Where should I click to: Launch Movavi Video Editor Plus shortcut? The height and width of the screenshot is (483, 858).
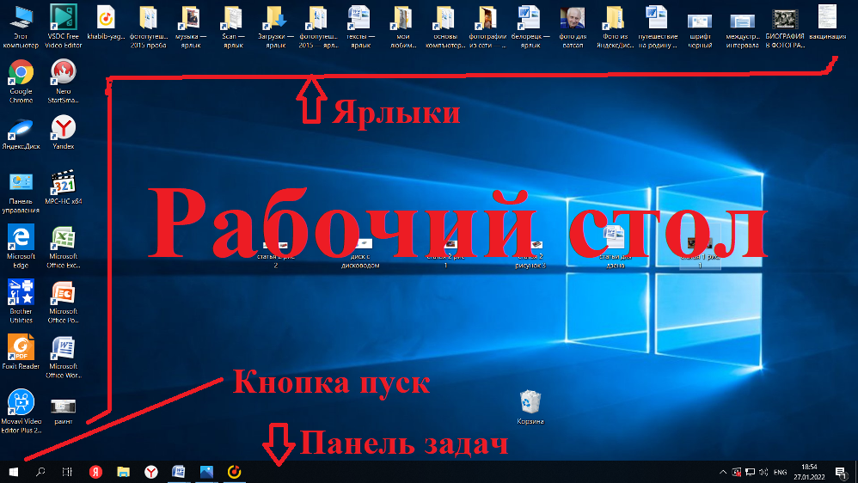21,412
